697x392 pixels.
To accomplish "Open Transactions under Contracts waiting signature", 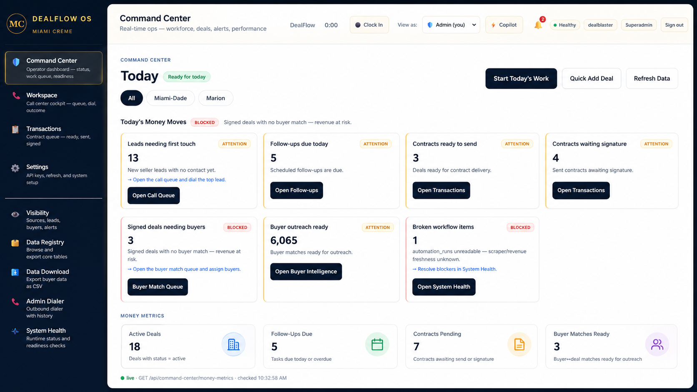I will [x=581, y=190].
